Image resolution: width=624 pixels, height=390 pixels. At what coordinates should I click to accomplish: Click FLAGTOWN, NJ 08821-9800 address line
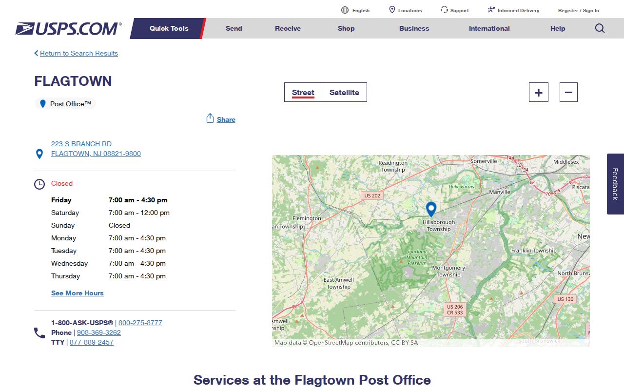(x=96, y=154)
